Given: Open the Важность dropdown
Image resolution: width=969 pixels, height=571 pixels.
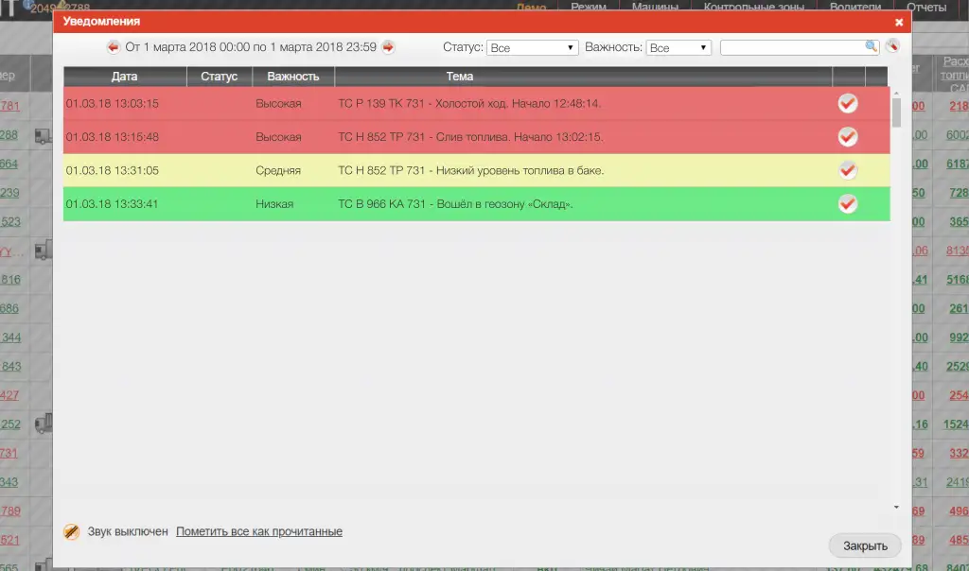Looking at the screenshot, I should [x=678, y=47].
